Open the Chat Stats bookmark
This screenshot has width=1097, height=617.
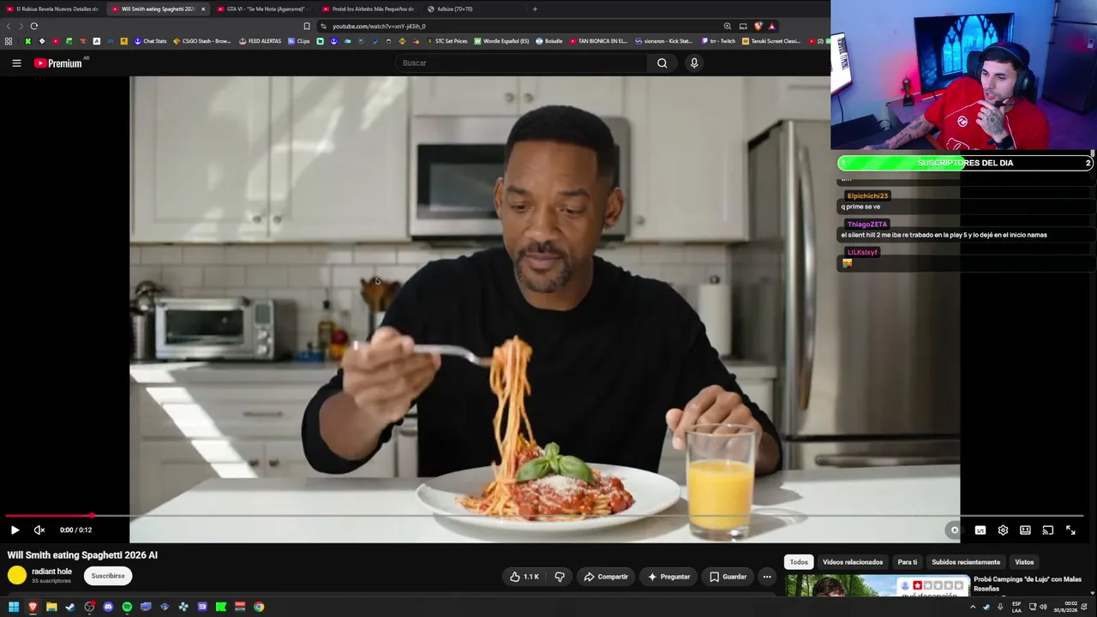click(x=150, y=41)
